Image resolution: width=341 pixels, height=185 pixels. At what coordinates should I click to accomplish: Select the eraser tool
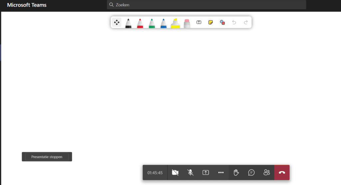coord(187,24)
